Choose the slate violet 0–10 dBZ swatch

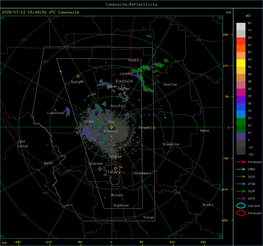[x=241, y=136]
